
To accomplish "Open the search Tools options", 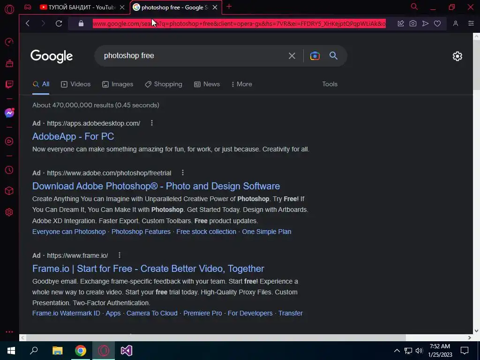I will (x=330, y=84).
